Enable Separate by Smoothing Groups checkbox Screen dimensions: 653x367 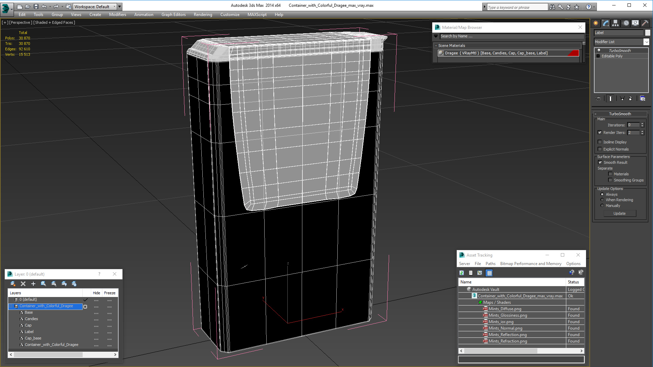pyautogui.click(x=610, y=180)
